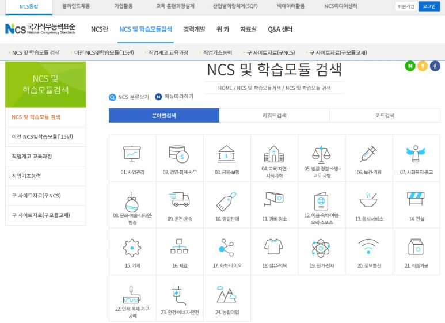Image resolution: width=445 pixels, height=323 pixels.
Task: Select the 05. 법률·경찰·소방 scales icon
Action: pyautogui.click(x=321, y=154)
